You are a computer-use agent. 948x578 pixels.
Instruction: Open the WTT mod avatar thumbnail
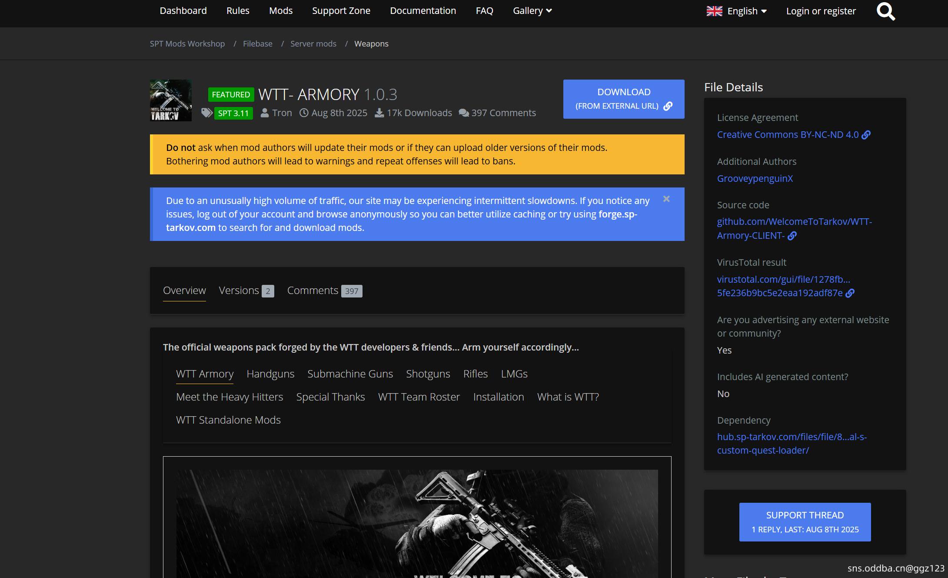171,100
